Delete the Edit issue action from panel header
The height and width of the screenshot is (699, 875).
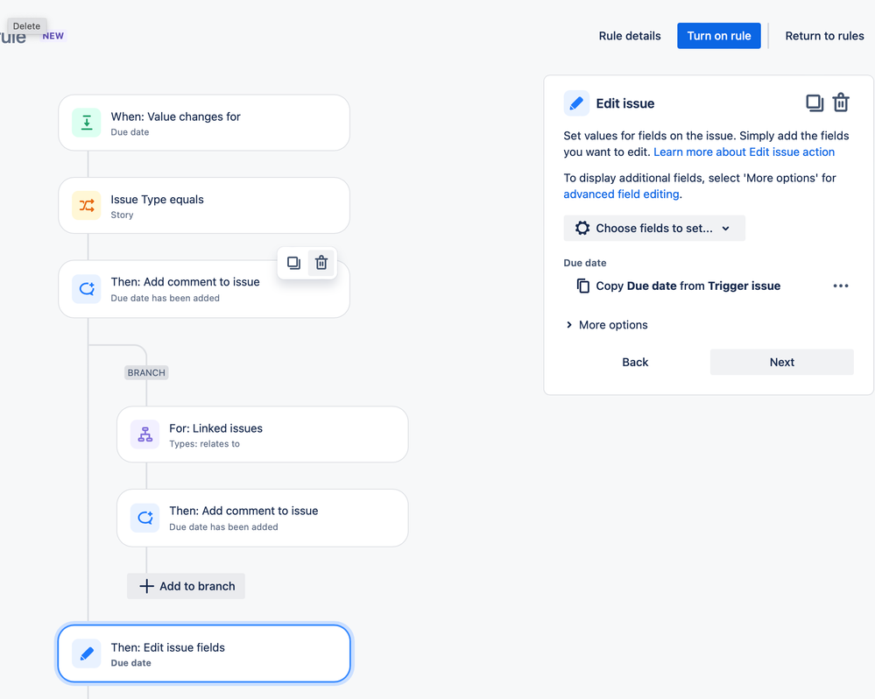pyautogui.click(x=841, y=103)
